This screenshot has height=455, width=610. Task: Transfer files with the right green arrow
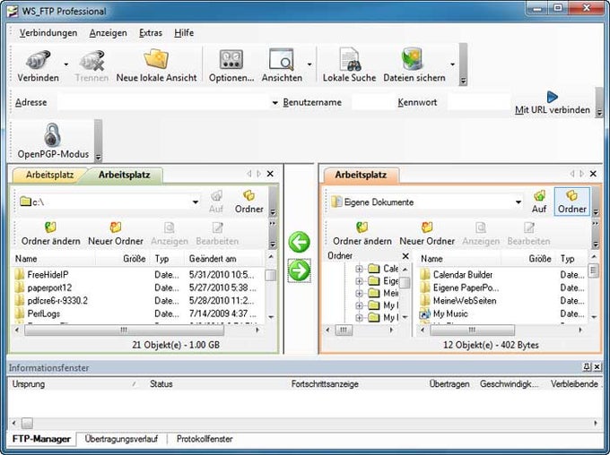click(x=299, y=270)
